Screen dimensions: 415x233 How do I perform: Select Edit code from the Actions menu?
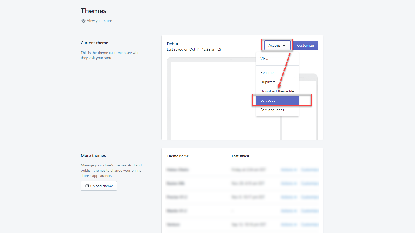click(x=268, y=100)
